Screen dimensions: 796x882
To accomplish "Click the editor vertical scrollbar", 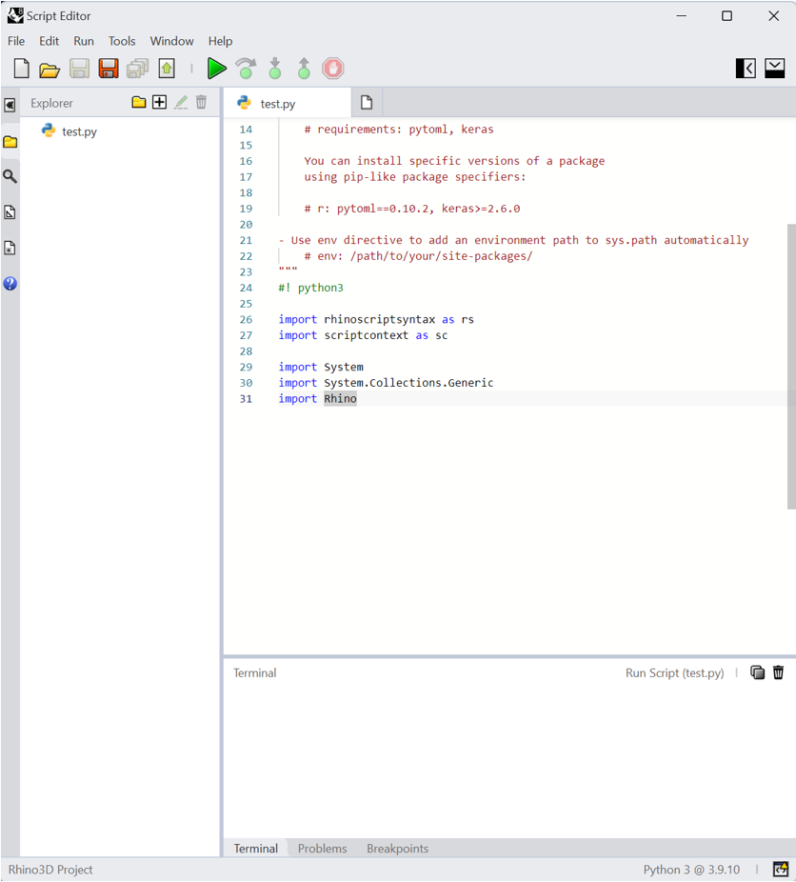I will coord(790,367).
